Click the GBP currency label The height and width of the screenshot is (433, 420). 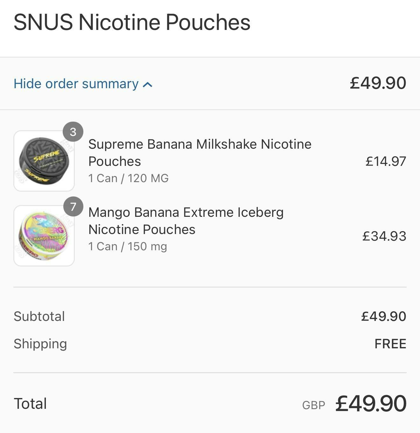click(313, 405)
